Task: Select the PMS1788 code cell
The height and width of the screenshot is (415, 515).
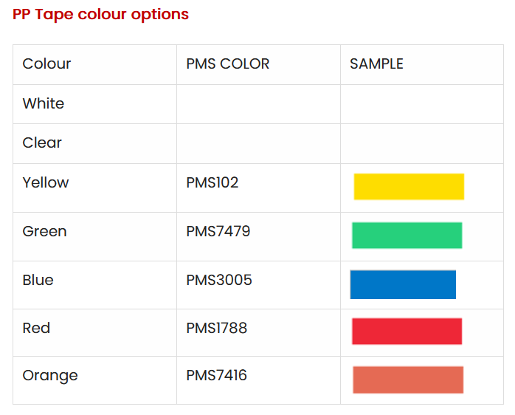Action: tap(217, 329)
